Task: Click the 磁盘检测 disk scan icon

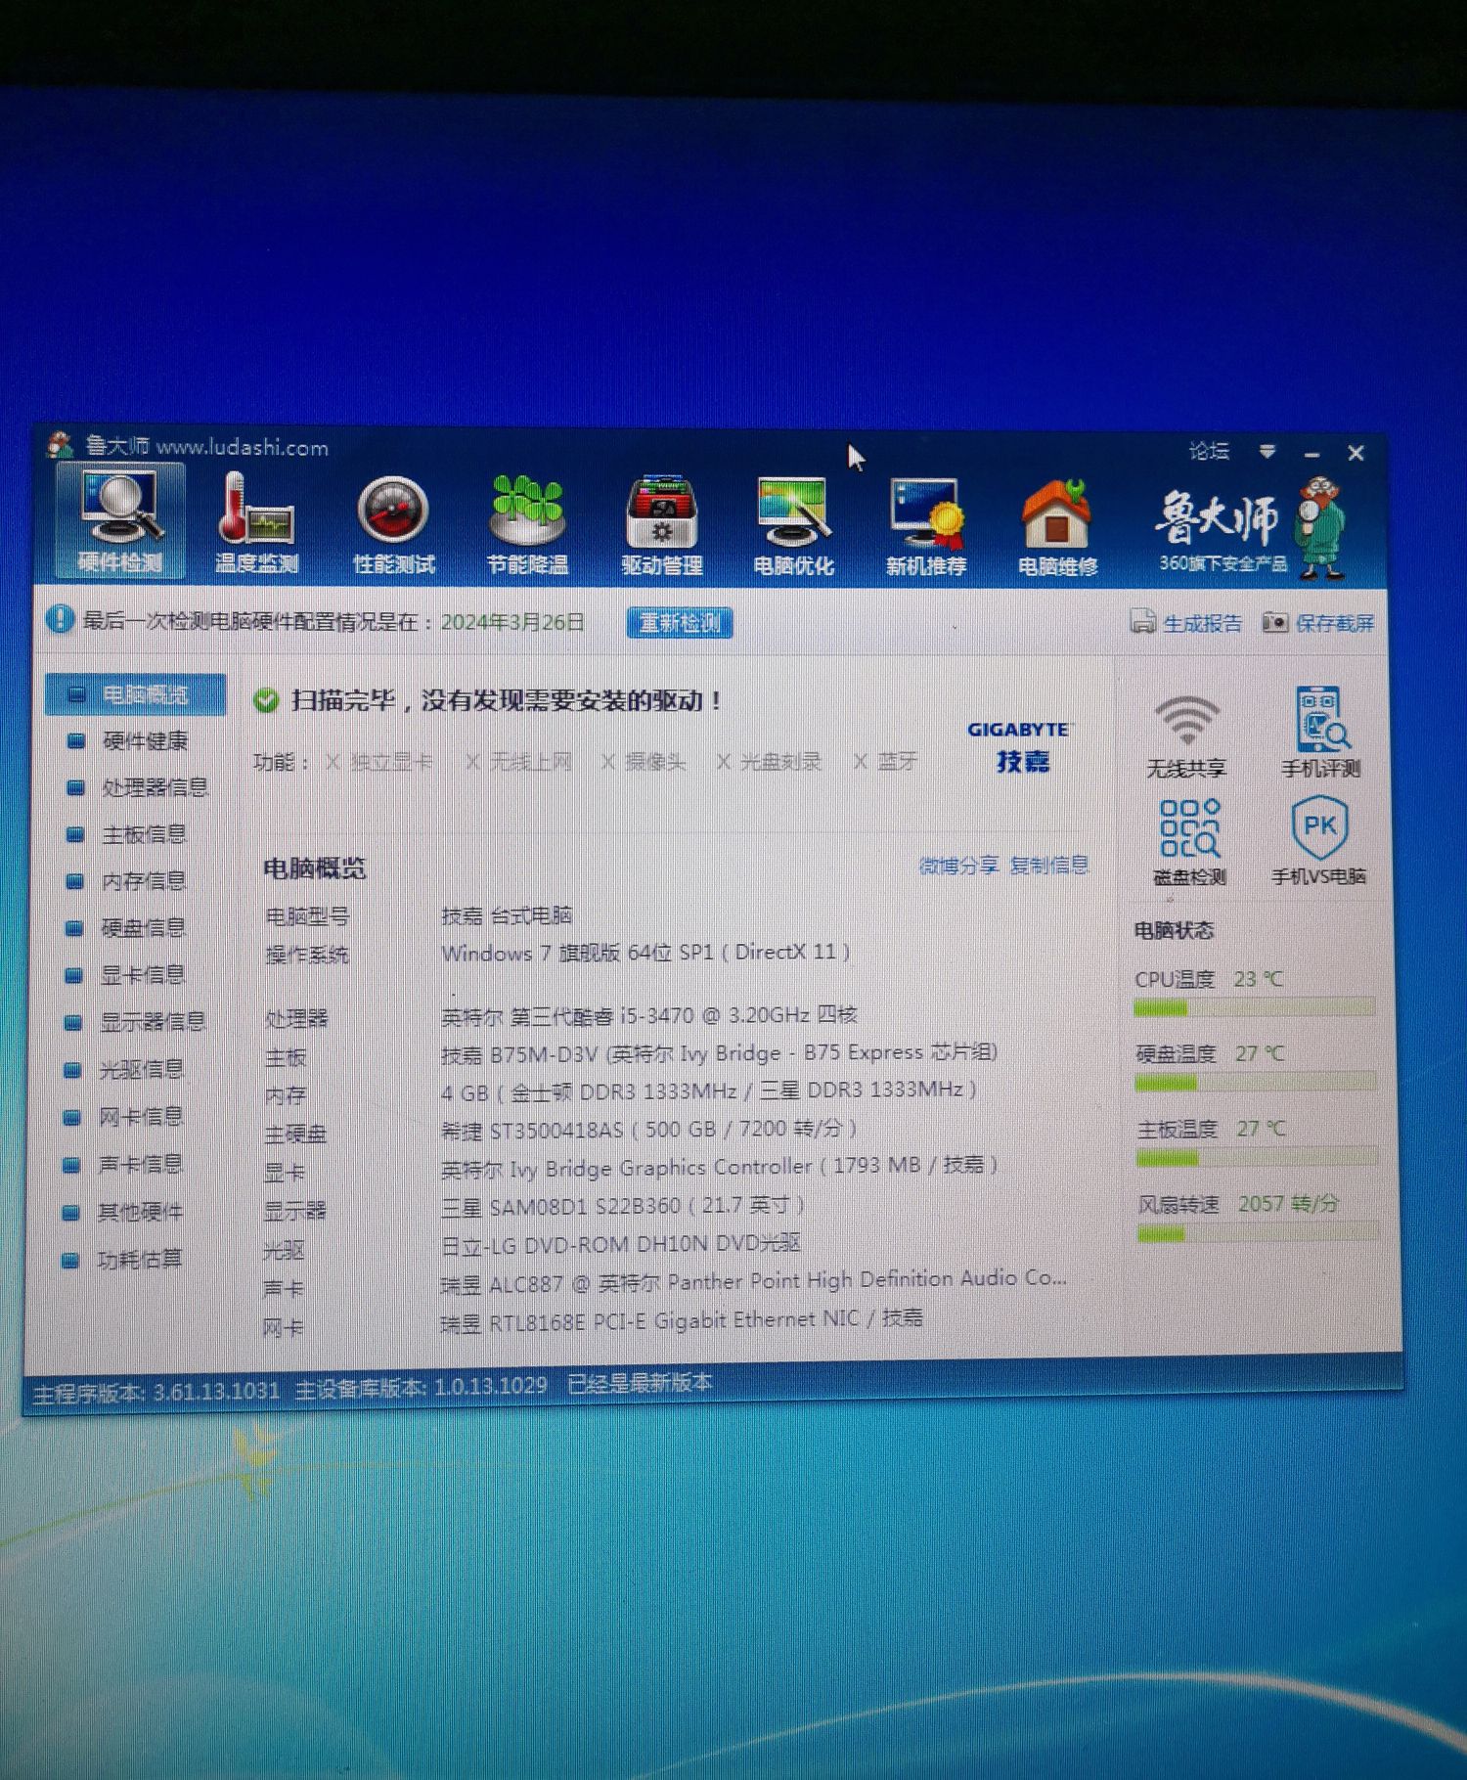Action: coord(1189,842)
